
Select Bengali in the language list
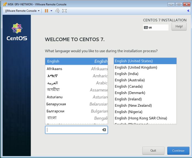pos(77,118)
